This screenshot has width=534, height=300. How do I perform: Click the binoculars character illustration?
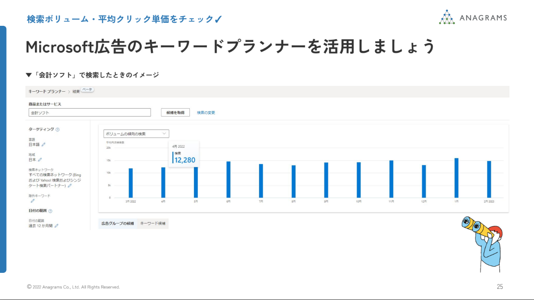(482, 244)
